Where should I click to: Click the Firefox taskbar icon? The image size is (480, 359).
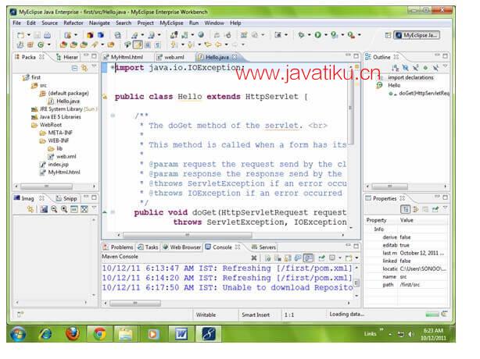tap(73, 334)
